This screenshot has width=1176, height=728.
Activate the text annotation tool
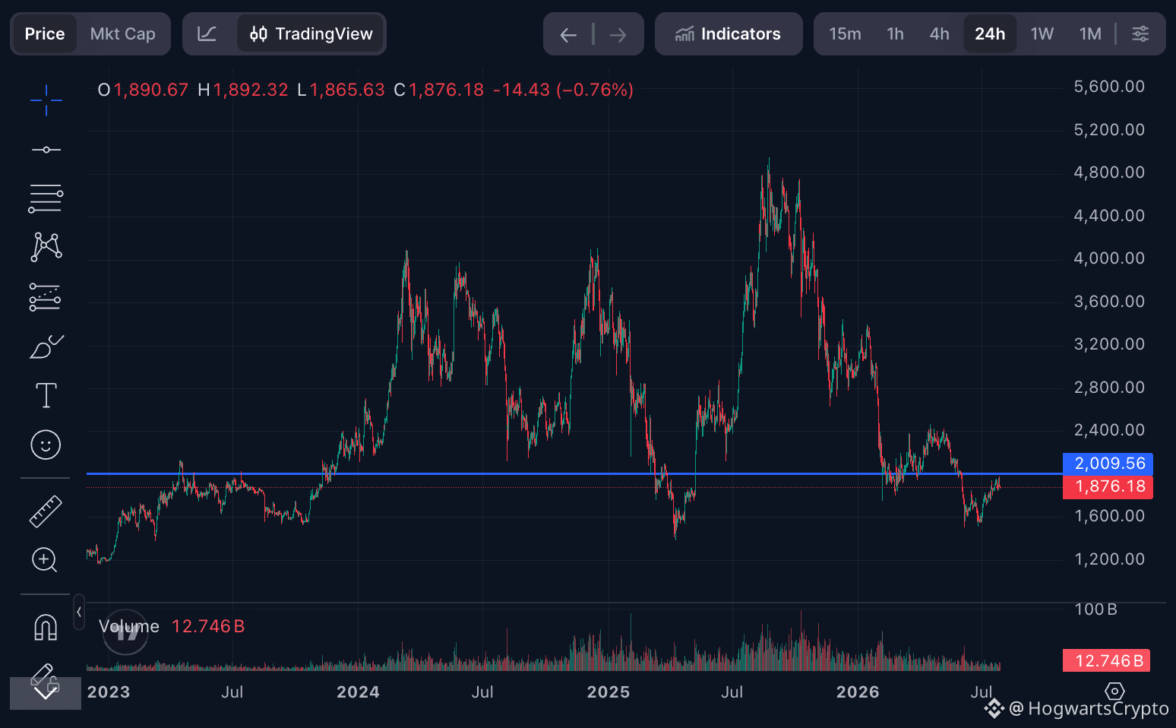46,395
